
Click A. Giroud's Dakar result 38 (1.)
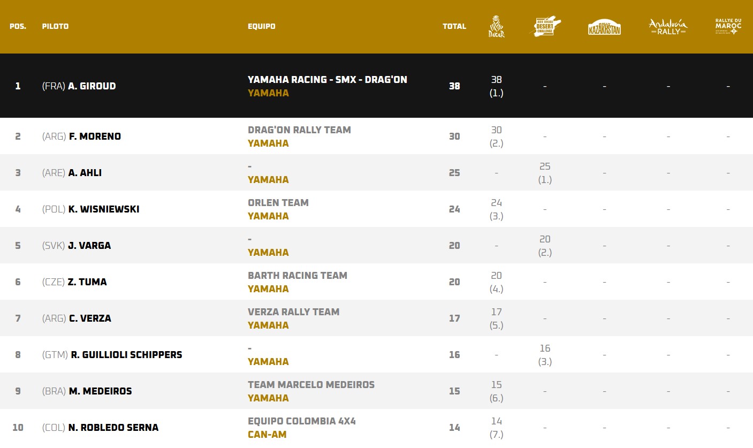pos(497,86)
